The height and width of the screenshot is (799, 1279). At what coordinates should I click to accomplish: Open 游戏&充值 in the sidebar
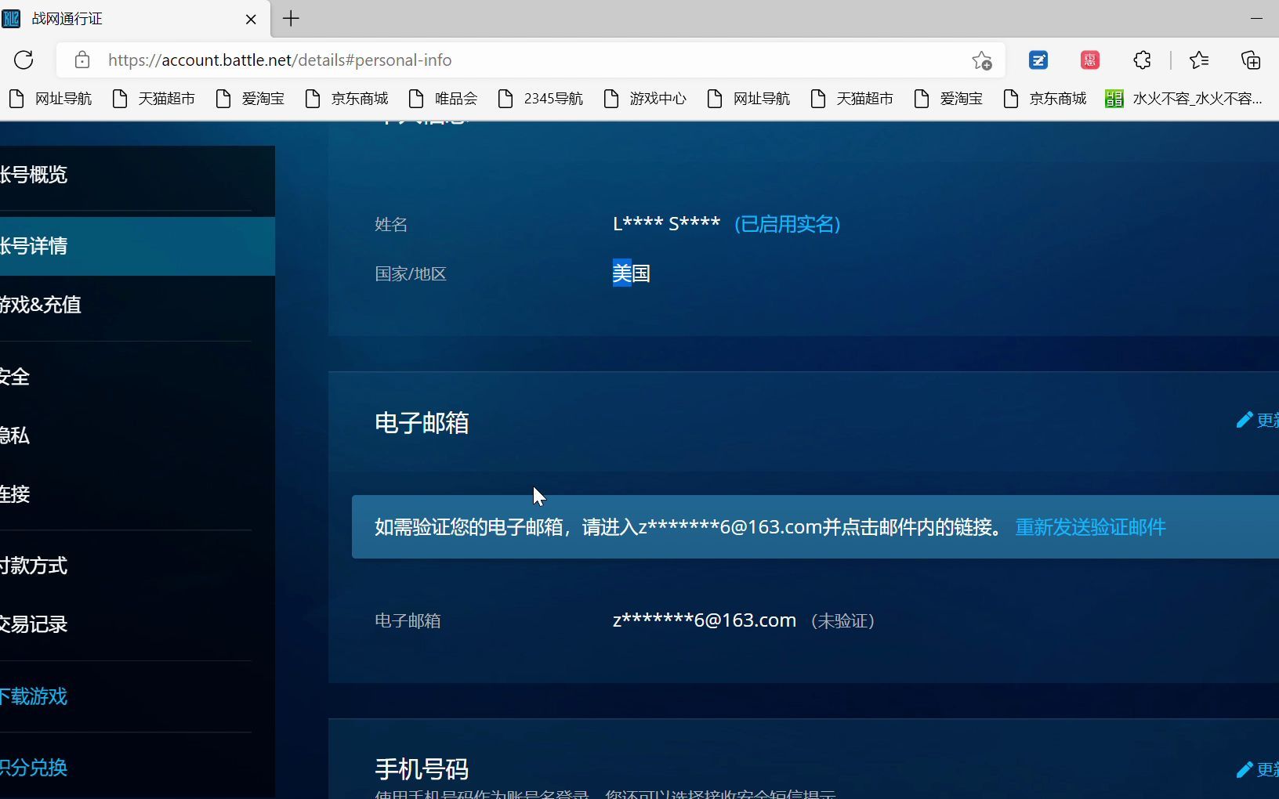[137, 305]
